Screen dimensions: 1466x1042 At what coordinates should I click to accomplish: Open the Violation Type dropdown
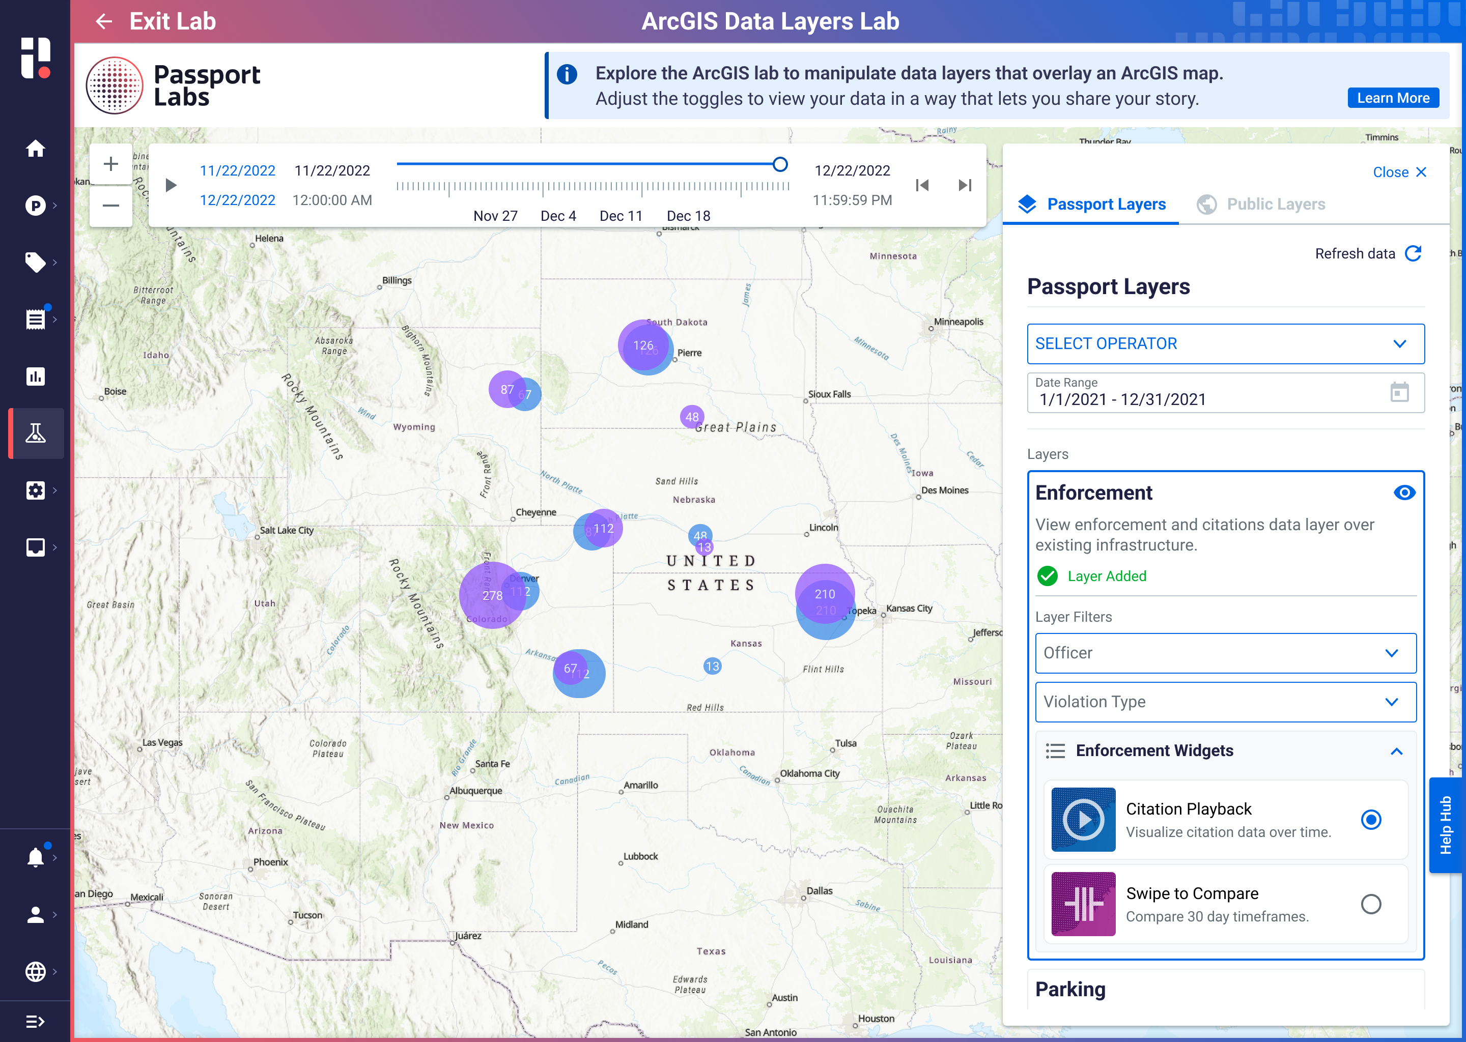[1225, 702]
